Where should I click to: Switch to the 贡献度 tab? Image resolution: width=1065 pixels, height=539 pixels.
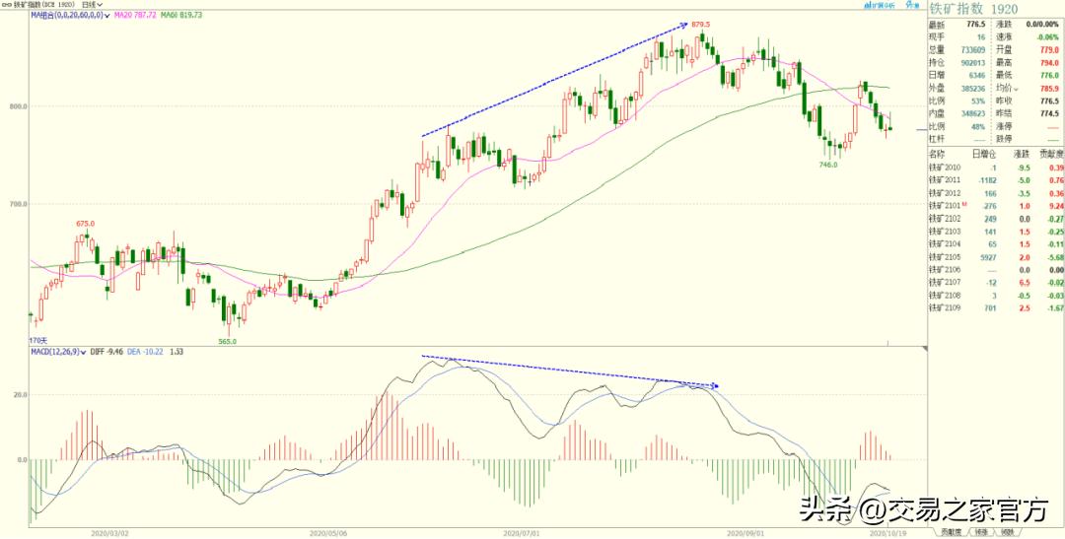point(952,531)
